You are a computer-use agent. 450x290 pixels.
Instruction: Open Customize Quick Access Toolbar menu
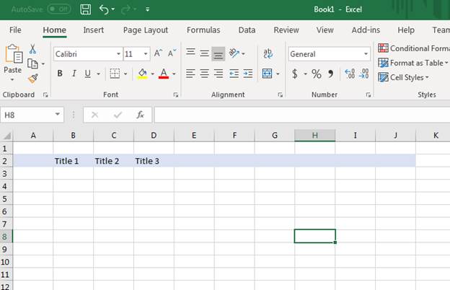coord(148,9)
